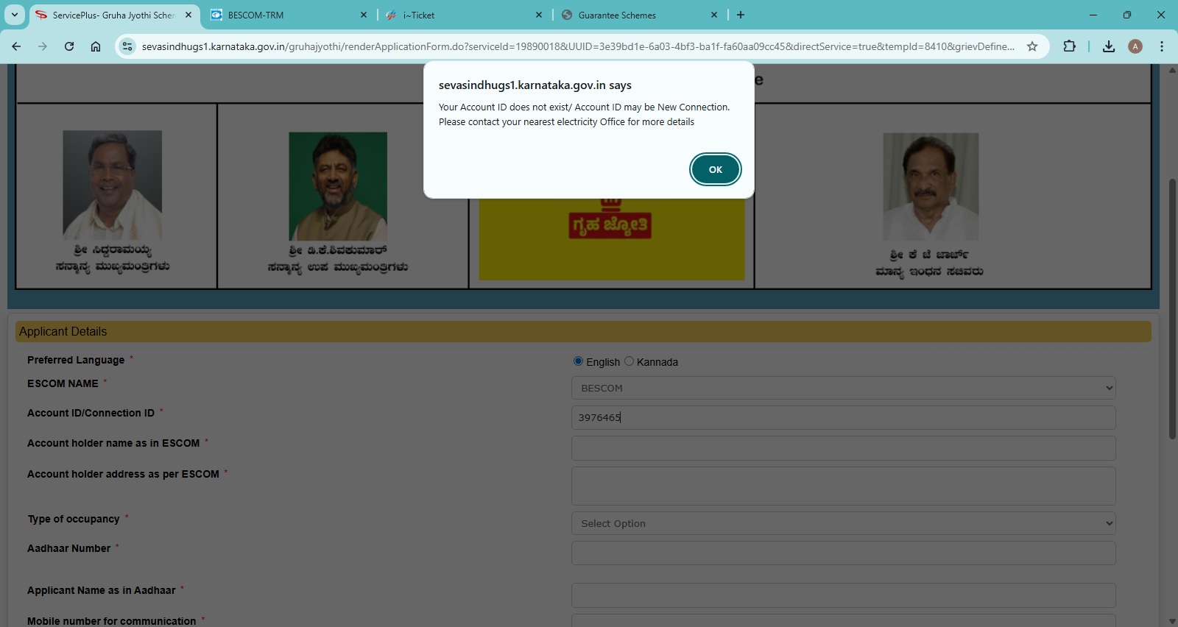Click the Account holder name field

(843, 448)
